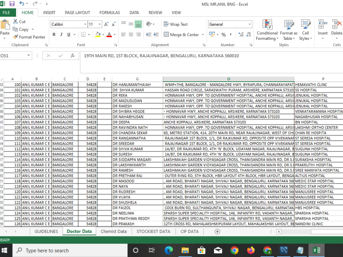
Task: Open the Orientation text rotation icon
Action: click(149, 24)
